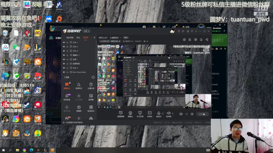Open the notification bell above the preview
Screen dimensions: 273x153
[201, 39]
